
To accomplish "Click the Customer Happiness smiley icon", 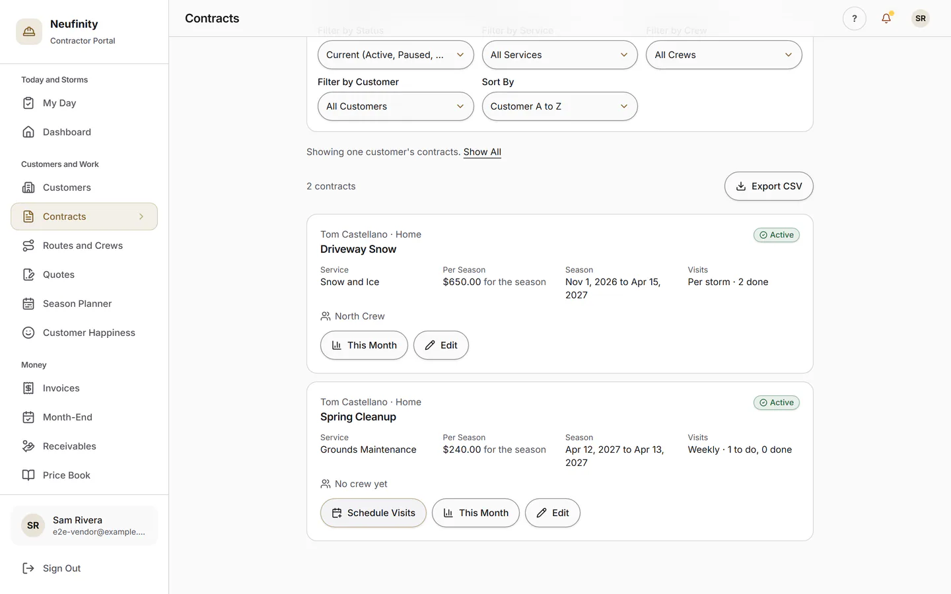I will pos(28,333).
